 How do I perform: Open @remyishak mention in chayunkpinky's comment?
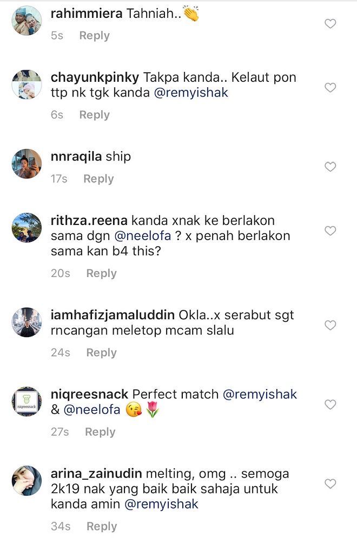(x=191, y=93)
